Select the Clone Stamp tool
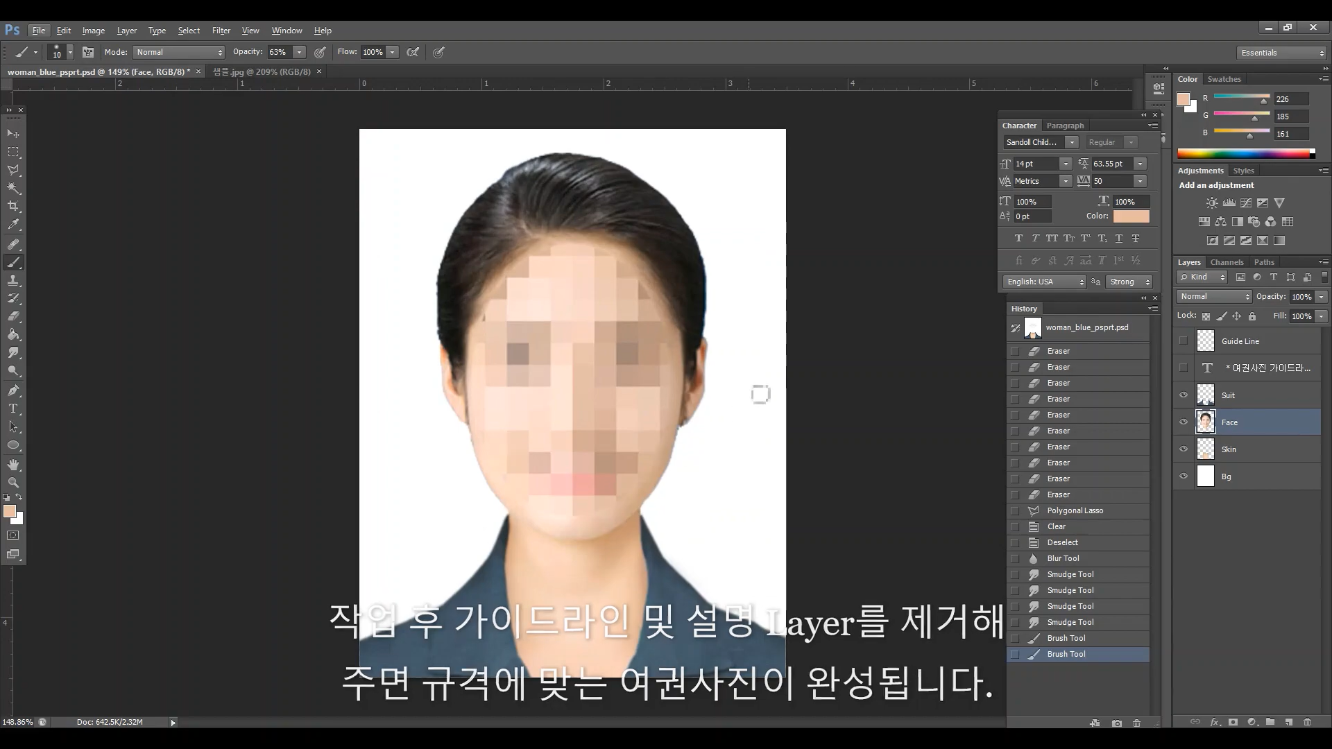The width and height of the screenshot is (1332, 749). (x=13, y=280)
